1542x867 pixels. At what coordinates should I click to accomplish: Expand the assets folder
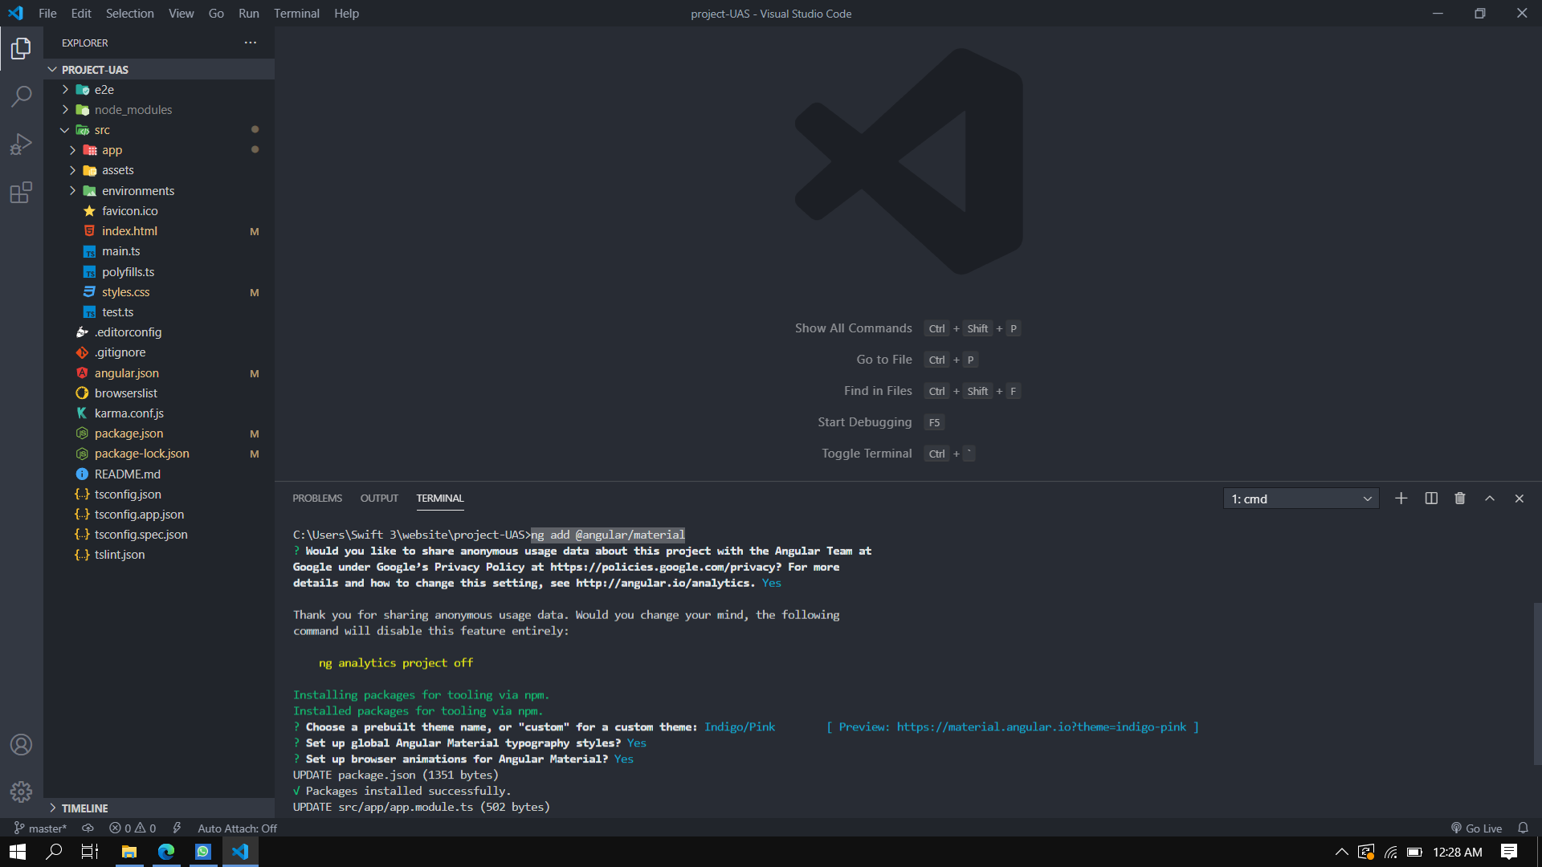[x=159, y=170]
